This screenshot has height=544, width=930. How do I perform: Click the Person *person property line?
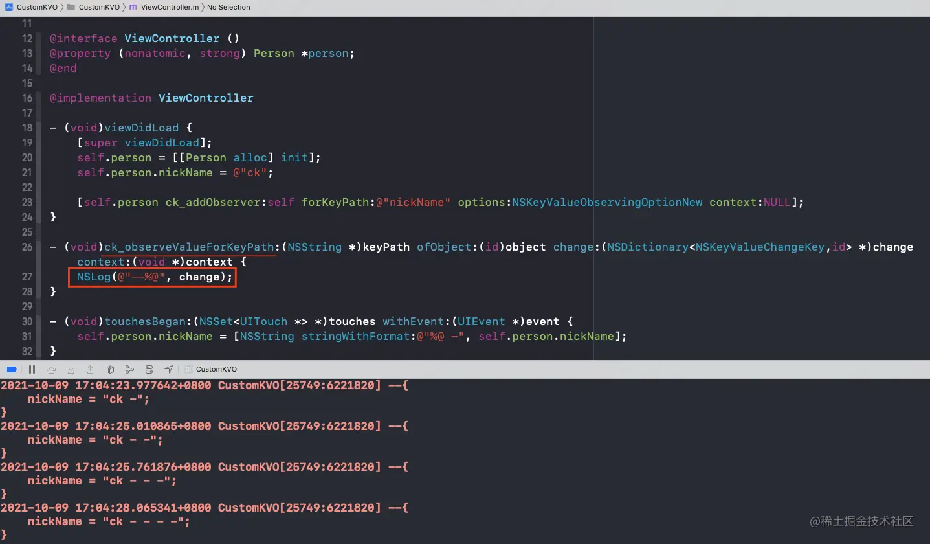pyautogui.click(x=202, y=53)
